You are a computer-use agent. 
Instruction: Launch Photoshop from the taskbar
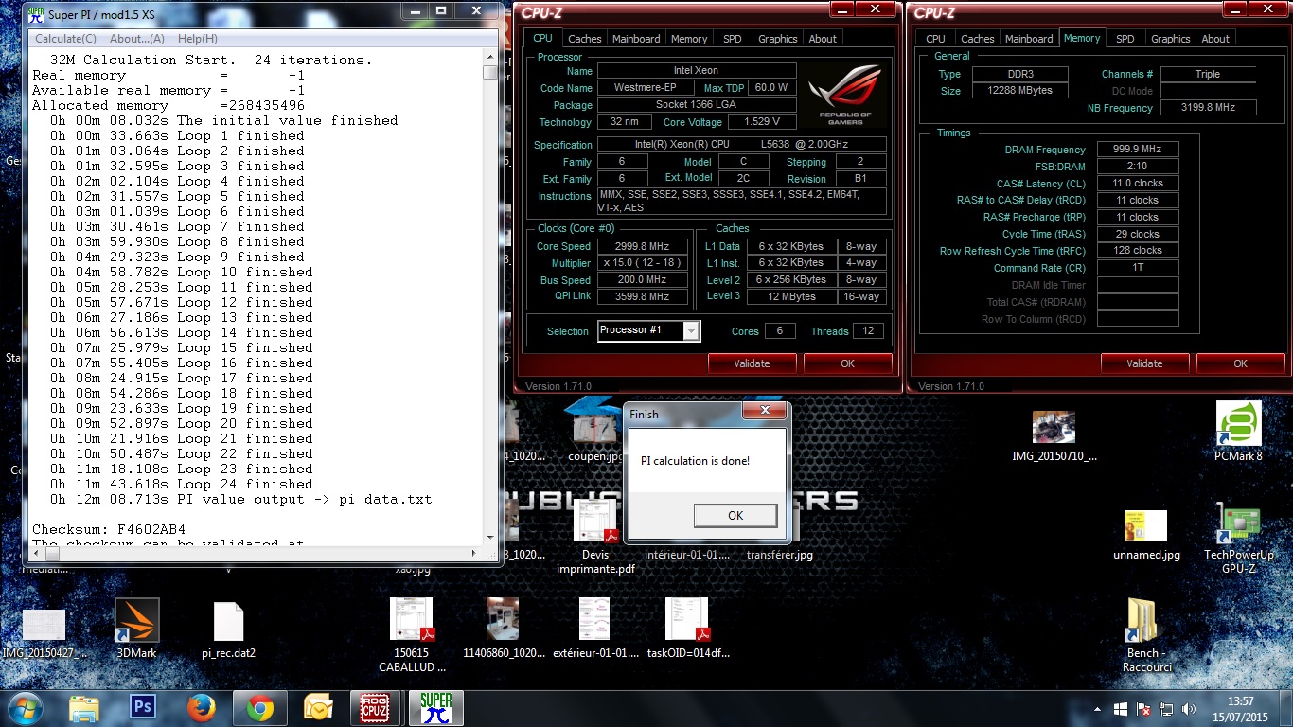[x=143, y=707]
